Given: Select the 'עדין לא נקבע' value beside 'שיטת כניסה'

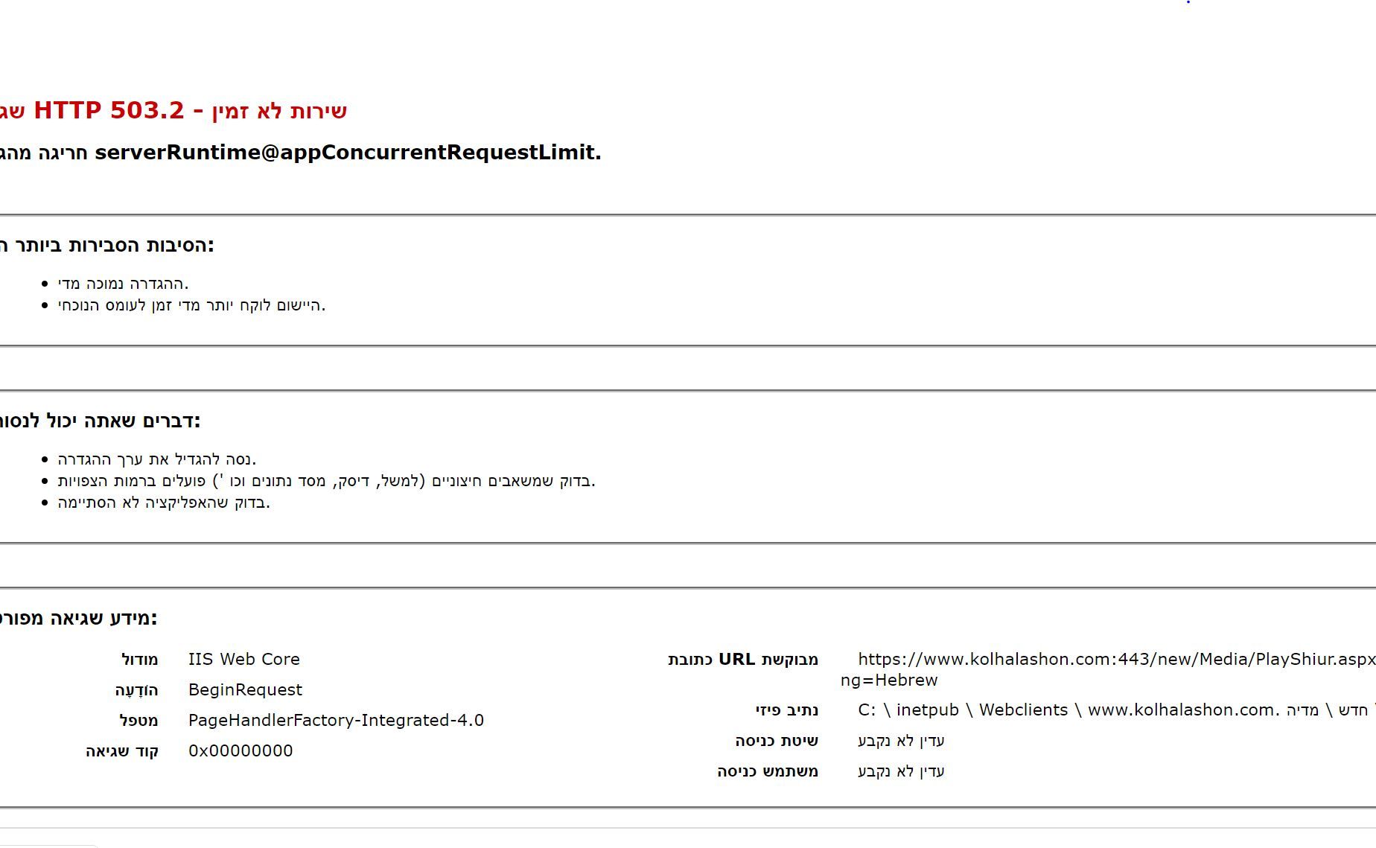Looking at the screenshot, I should point(901,741).
